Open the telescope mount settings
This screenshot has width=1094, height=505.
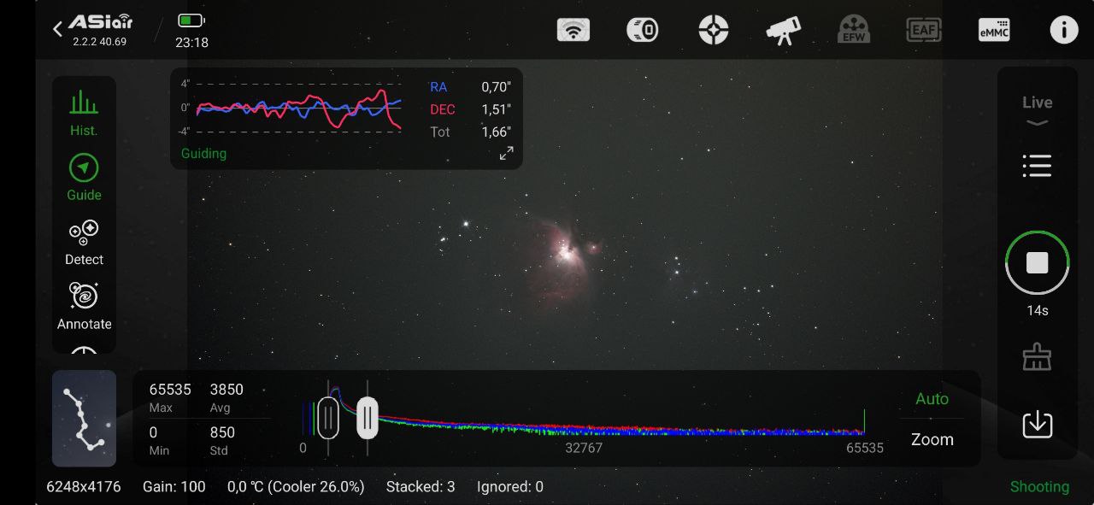[783, 30]
